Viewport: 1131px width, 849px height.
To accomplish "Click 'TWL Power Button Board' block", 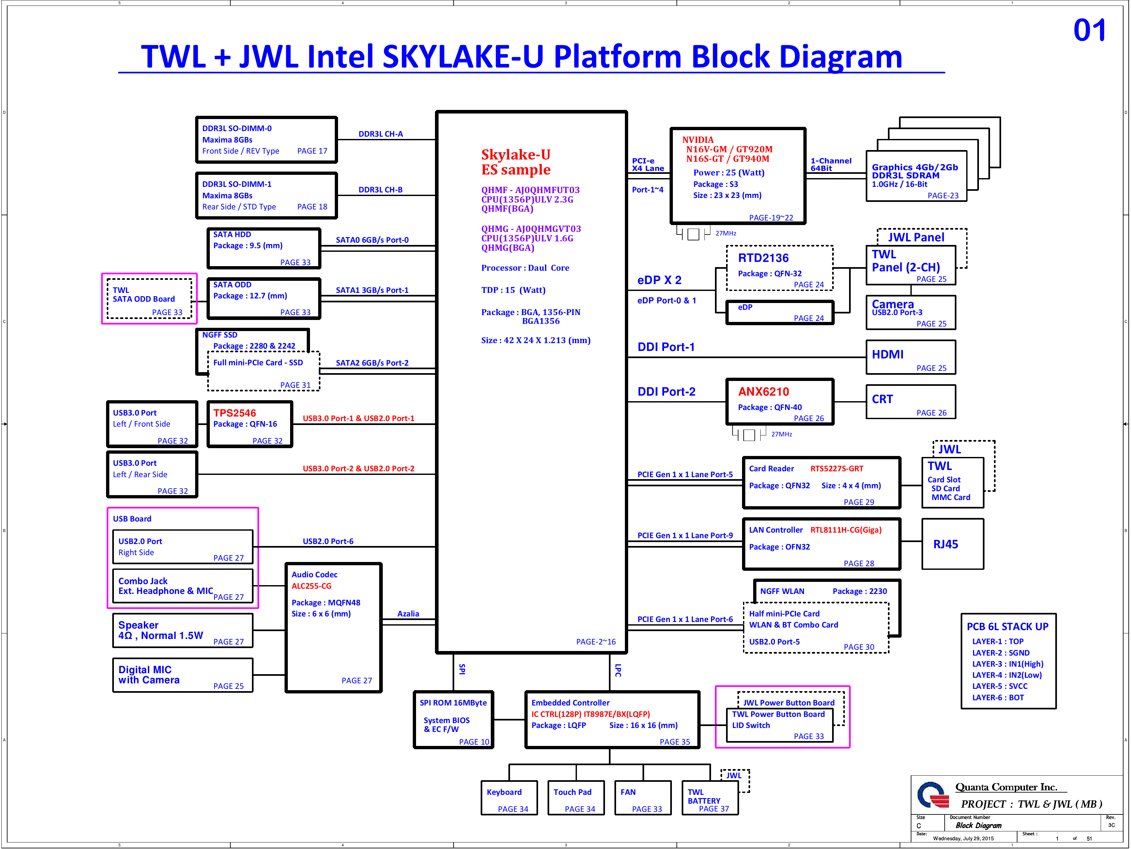I will click(780, 725).
